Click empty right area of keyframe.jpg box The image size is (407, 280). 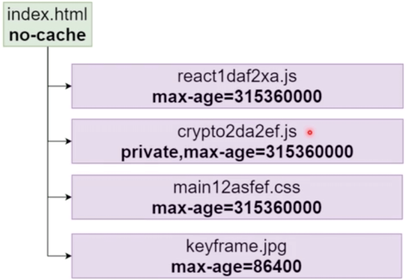(x=356, y=256)
